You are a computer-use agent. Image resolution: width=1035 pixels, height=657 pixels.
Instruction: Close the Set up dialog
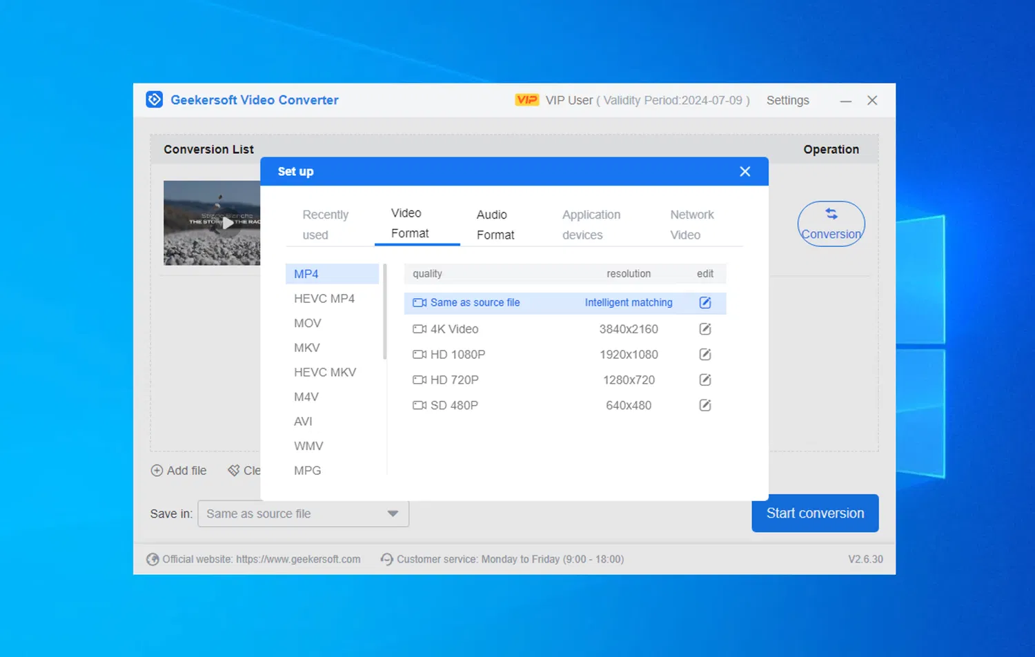(745, 171)
